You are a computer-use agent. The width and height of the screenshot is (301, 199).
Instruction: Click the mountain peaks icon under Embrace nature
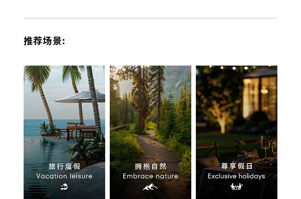[150, 187]
